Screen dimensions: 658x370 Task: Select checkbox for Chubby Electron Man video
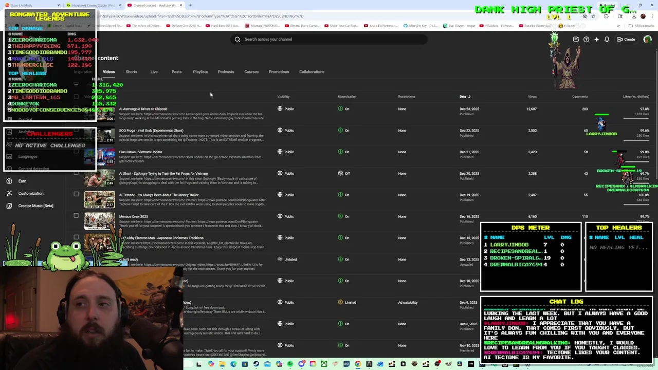[x=76, y=237]
